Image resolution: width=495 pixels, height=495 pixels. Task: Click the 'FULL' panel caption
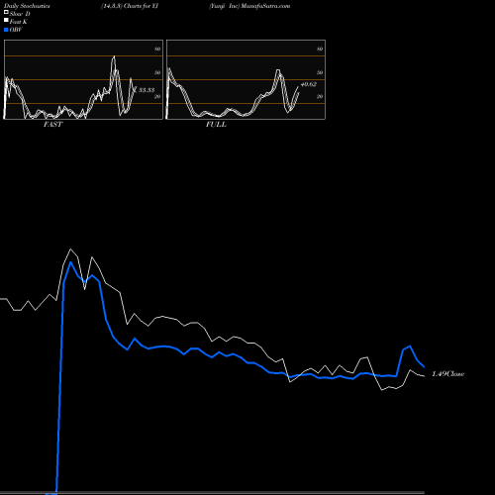(x=216, y=125)
